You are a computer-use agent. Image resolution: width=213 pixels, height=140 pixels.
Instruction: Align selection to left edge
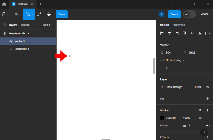coord(162,33)
